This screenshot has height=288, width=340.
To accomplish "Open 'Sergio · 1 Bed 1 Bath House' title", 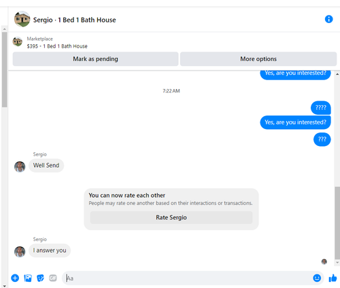I will coord(75,20).
